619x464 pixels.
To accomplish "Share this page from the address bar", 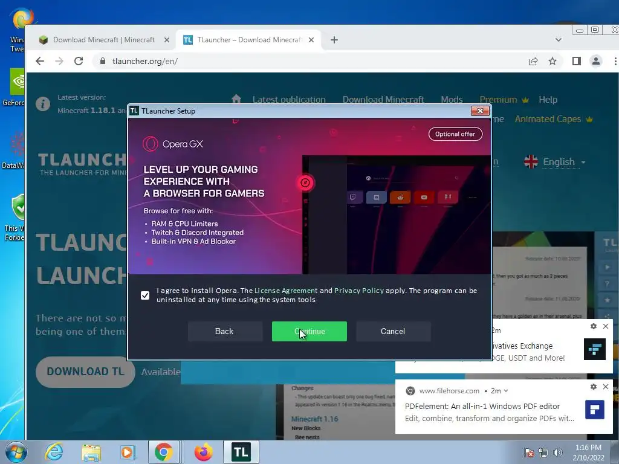I will [x=533, y=61].
